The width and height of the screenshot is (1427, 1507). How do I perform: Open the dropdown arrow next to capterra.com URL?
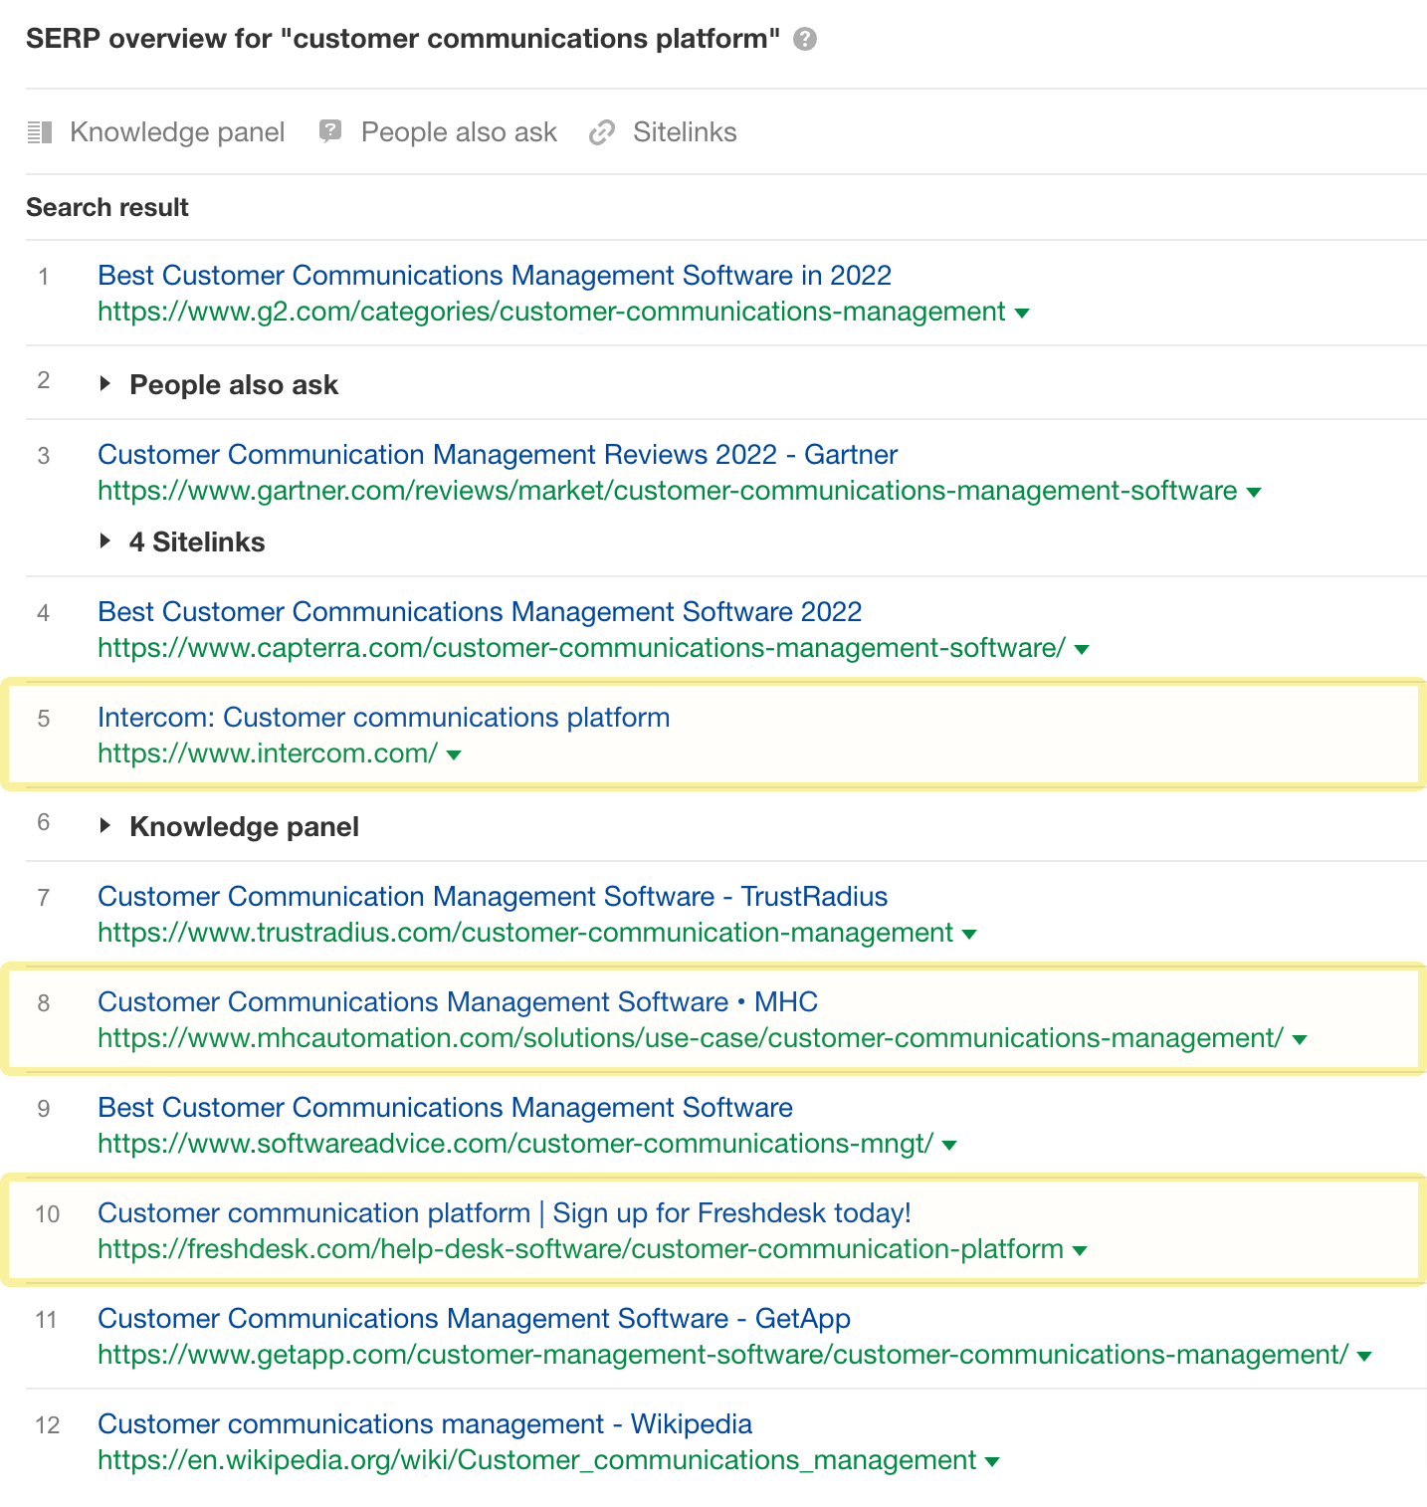click(1082, 648)
